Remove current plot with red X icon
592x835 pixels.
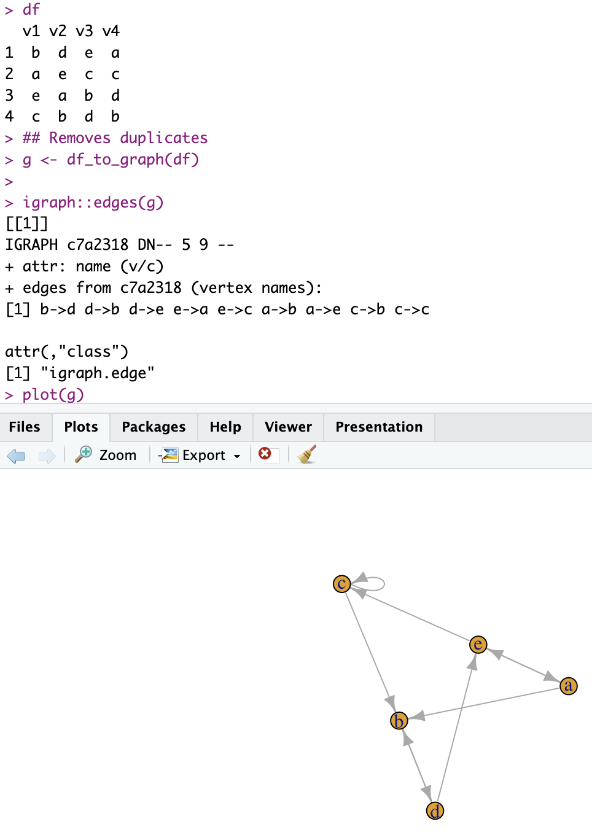[x=265, y=454]
